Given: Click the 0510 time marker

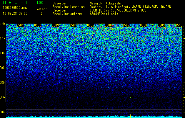Looking at the screenshot, I should click(x=179, y=25).
